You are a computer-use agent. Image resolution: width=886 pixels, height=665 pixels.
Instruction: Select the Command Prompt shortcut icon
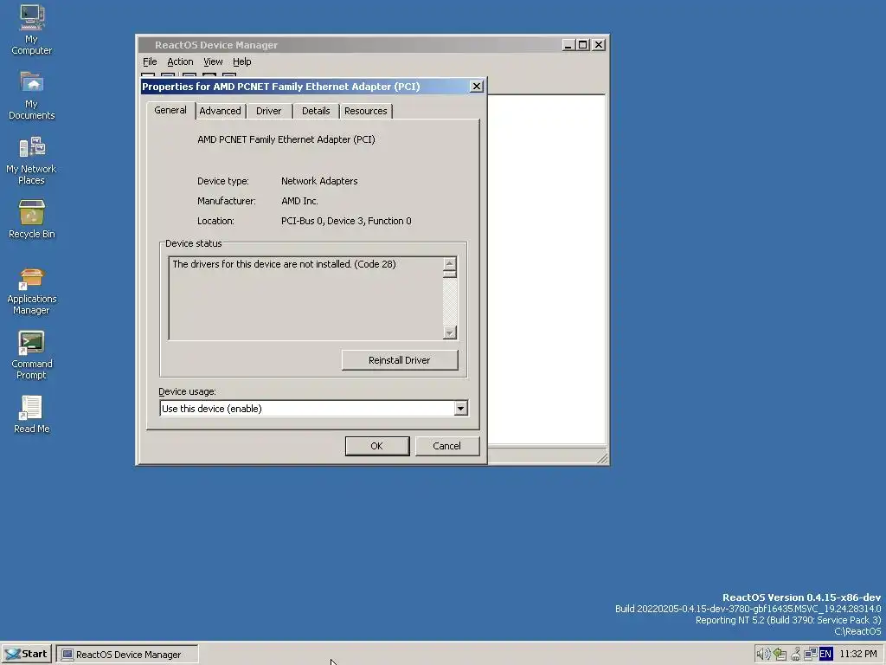click(x=32, y=355)
